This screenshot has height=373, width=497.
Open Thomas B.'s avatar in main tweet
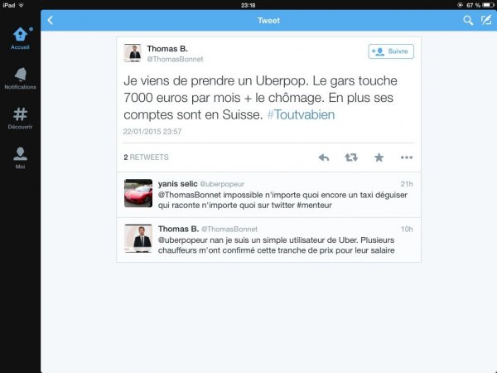[x=133, y=53]
